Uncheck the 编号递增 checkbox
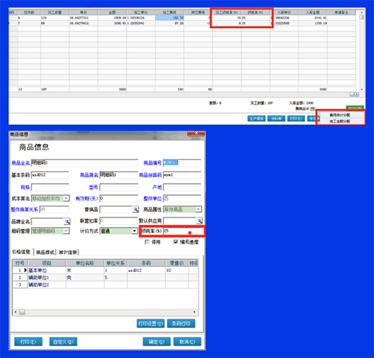Screen dimensions: 374x358 click(x=176, y=242)
